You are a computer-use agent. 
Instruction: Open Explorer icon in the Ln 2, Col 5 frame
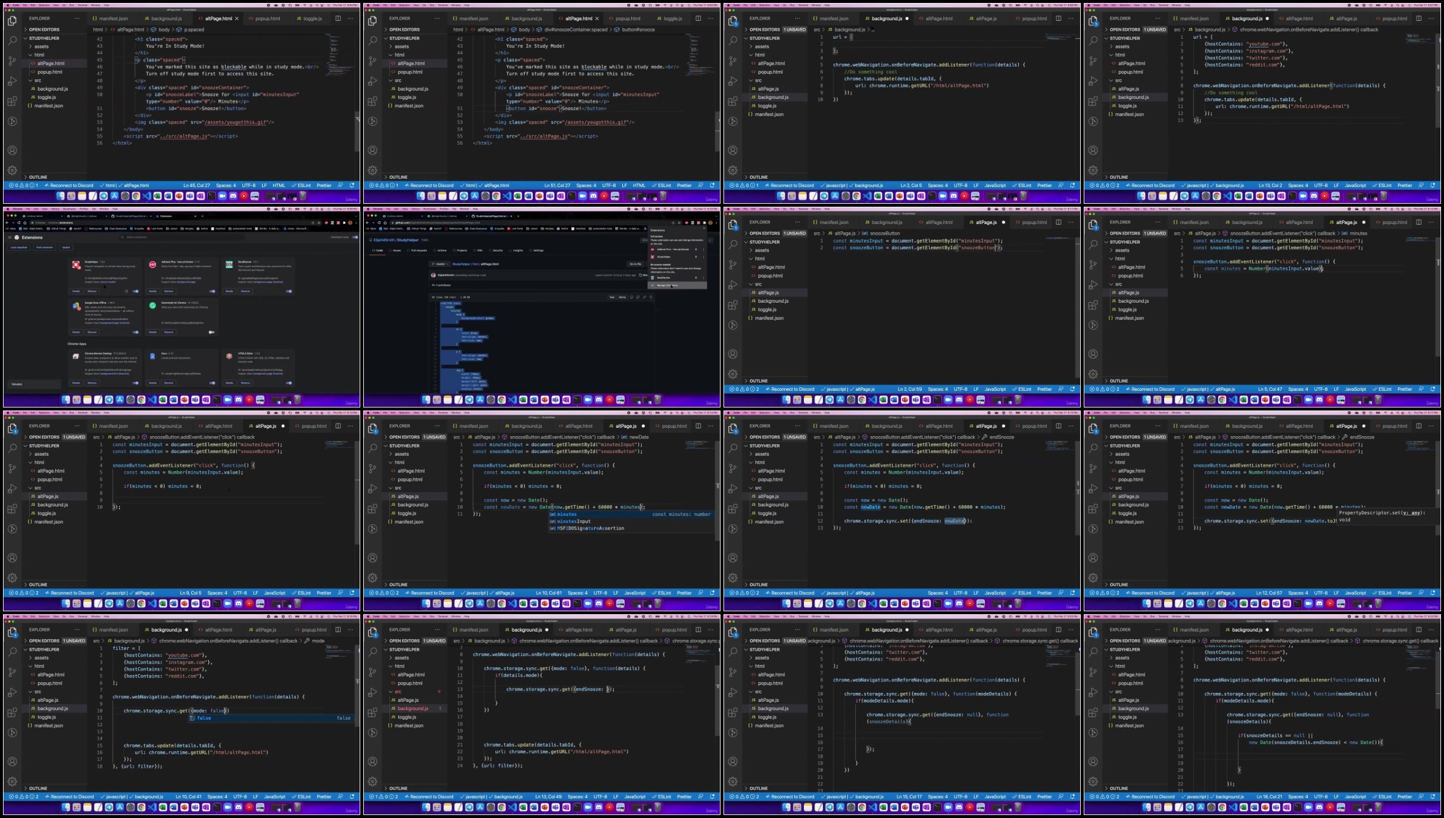point(733,21)
